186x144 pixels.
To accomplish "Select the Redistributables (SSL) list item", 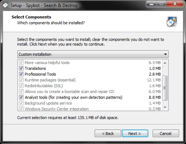I will pos(90,86).
